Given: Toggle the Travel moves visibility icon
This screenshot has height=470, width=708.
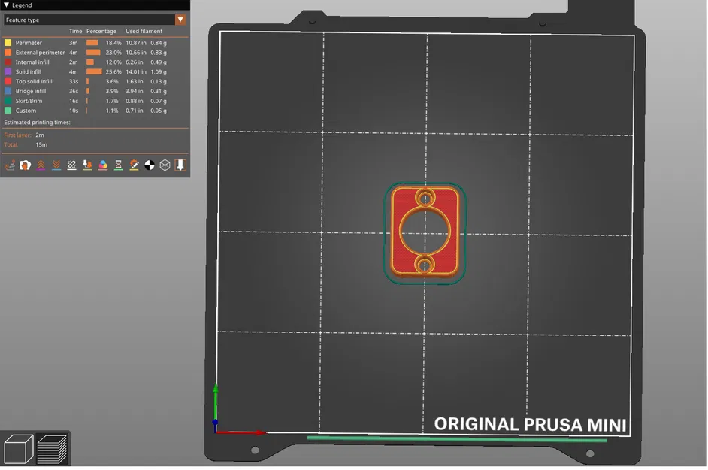Looking at the screenshot, I should click(x=10, y=165).
